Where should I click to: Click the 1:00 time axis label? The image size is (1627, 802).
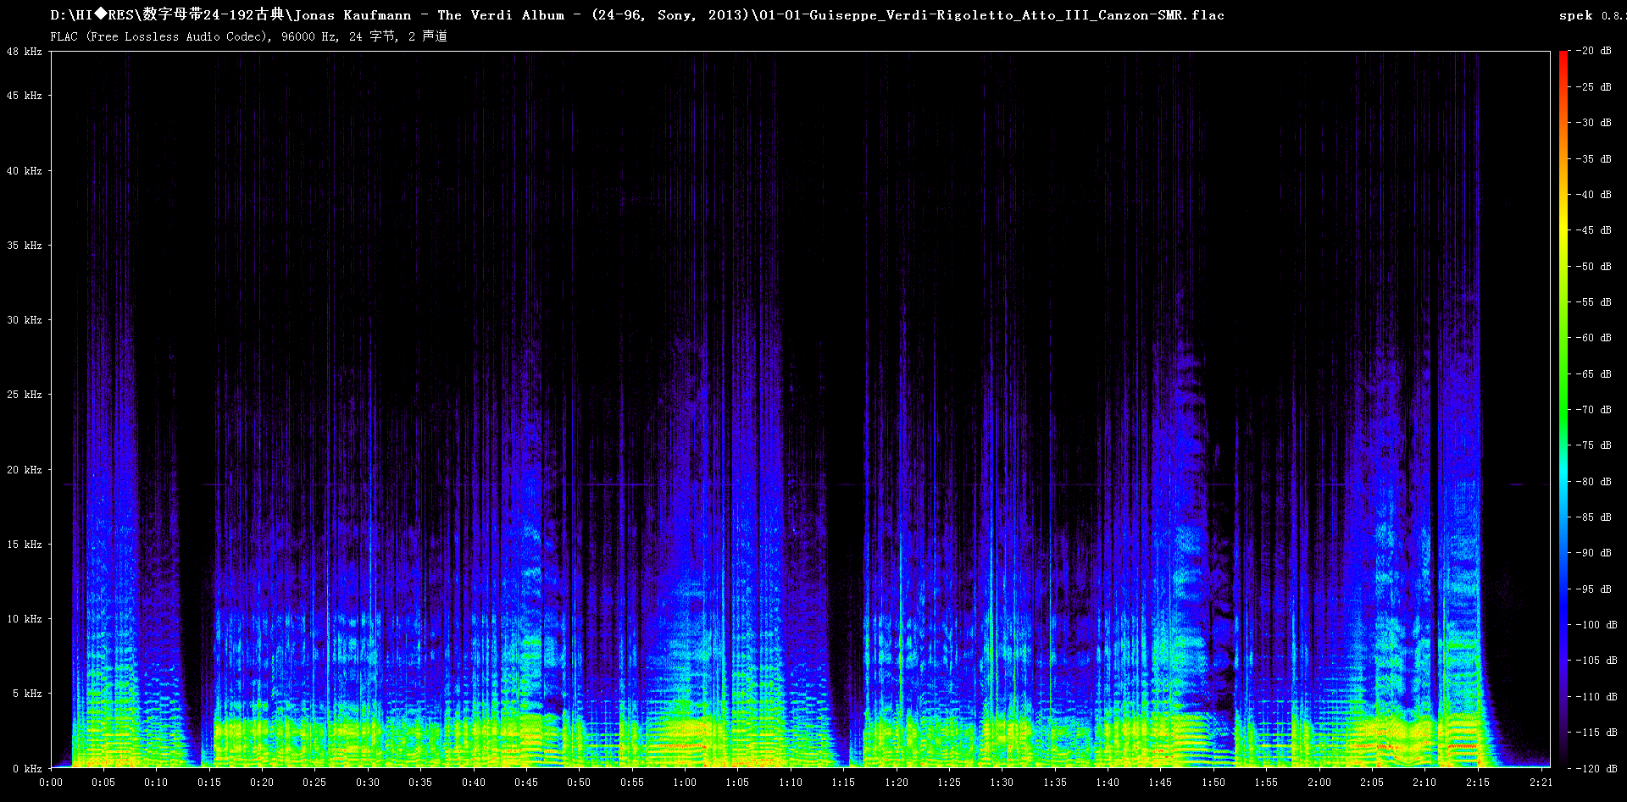(x=685, y=783)
